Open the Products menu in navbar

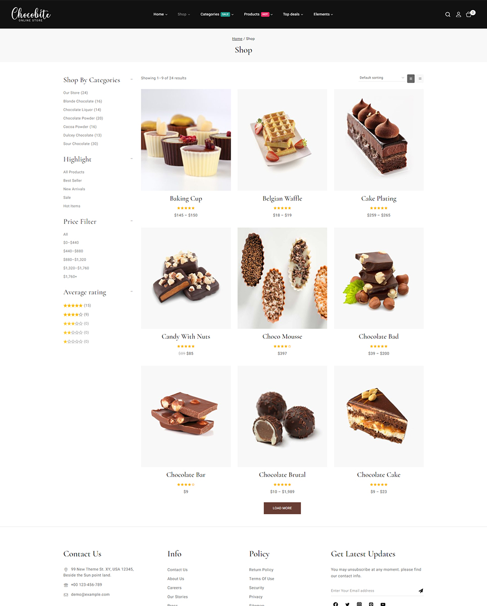tap(258, 14)
